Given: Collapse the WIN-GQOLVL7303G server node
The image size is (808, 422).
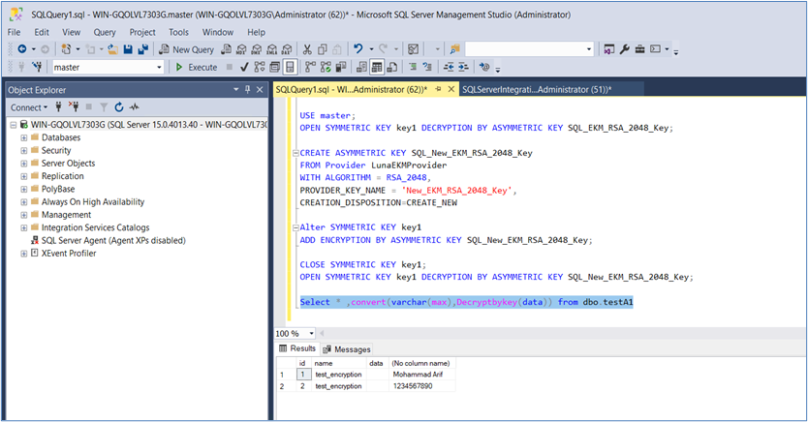Looking at the screenshot, I should pyautogui.click(x=14, y=125).
